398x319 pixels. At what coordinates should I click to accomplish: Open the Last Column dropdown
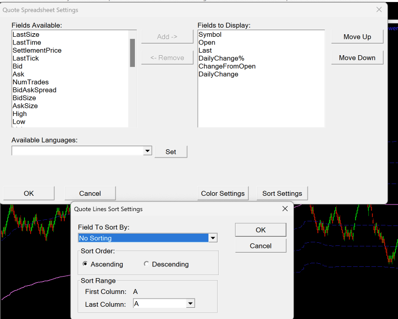pyautogui.click(x=190, y=304)
